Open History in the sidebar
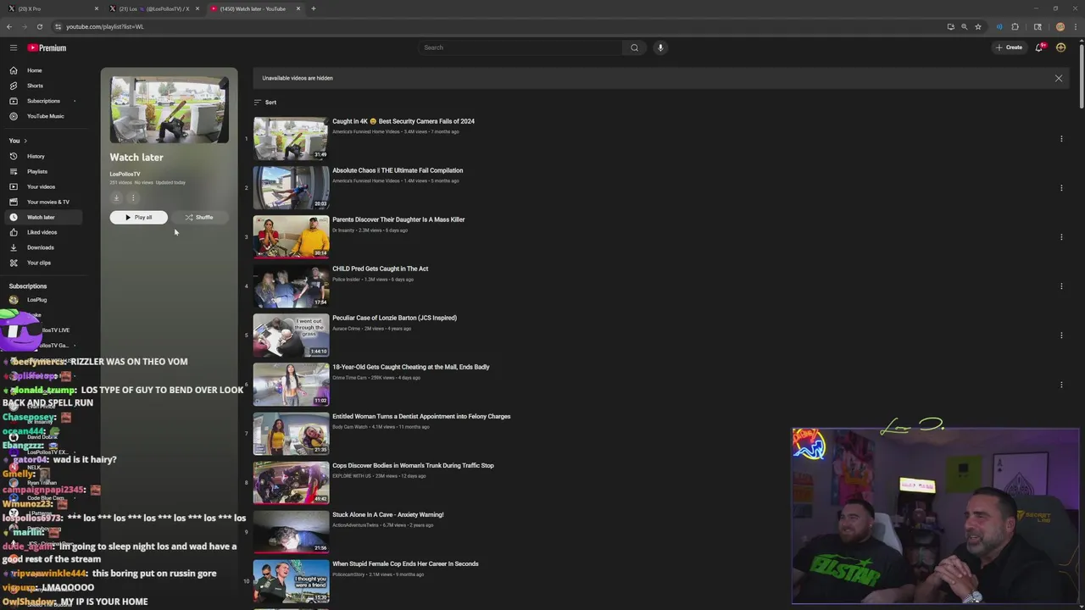1085x610 pixels. coord(36,156)
